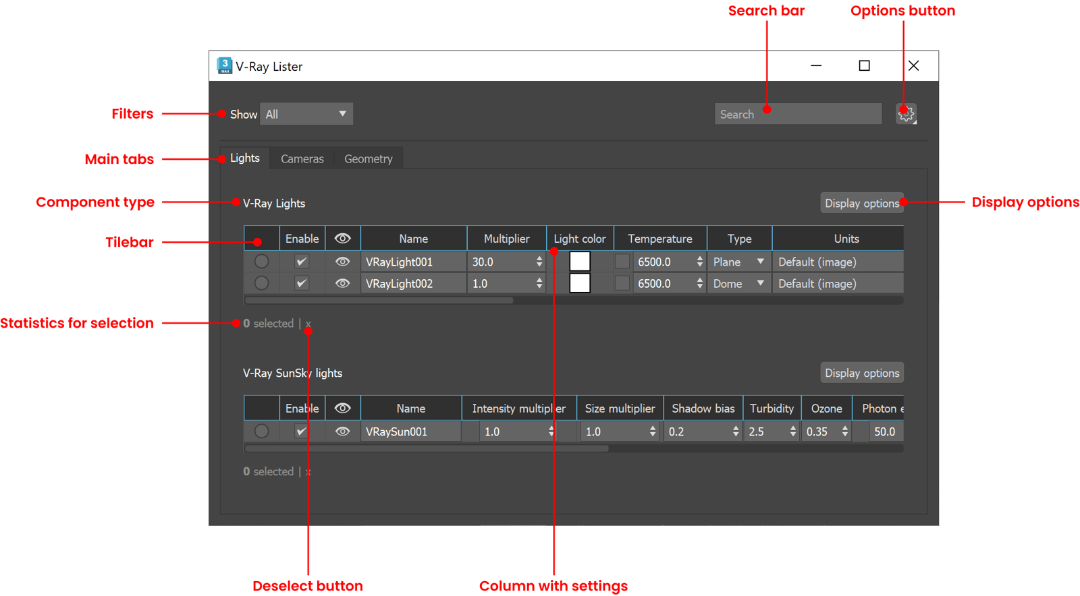The image size is (1080, 596).
Task: Enable temperature checkbox for VRayLight002
Action: (622, 284)
